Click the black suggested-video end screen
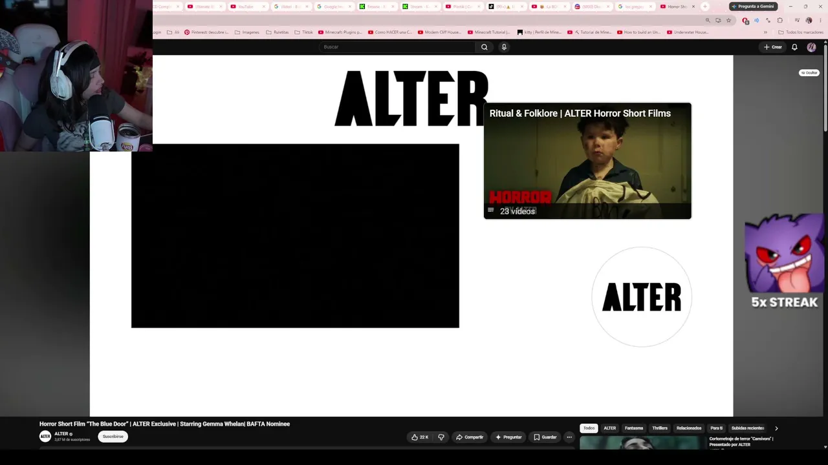The width and height of the screenshot is (828, 465). coord(295,236)
